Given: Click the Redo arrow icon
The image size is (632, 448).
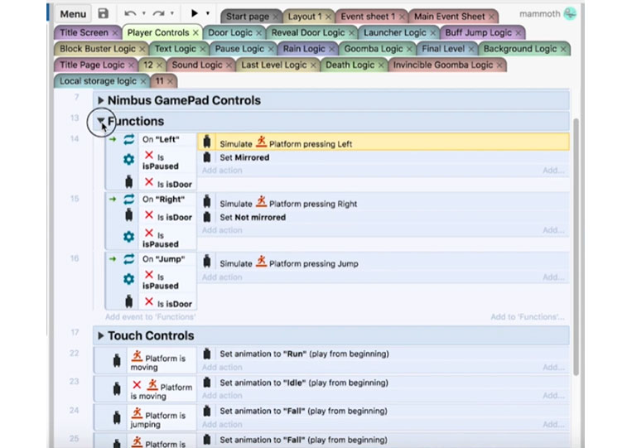Looking at the screenshot, I should 158,14.
